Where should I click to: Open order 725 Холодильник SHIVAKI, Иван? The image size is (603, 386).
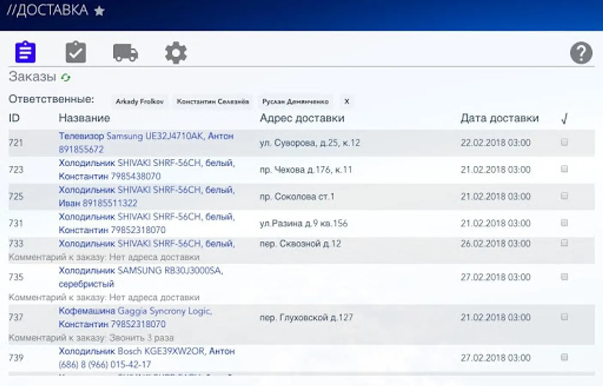[x=147, y=196]
